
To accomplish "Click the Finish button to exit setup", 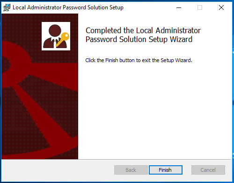I will click(x=166, y=170).
